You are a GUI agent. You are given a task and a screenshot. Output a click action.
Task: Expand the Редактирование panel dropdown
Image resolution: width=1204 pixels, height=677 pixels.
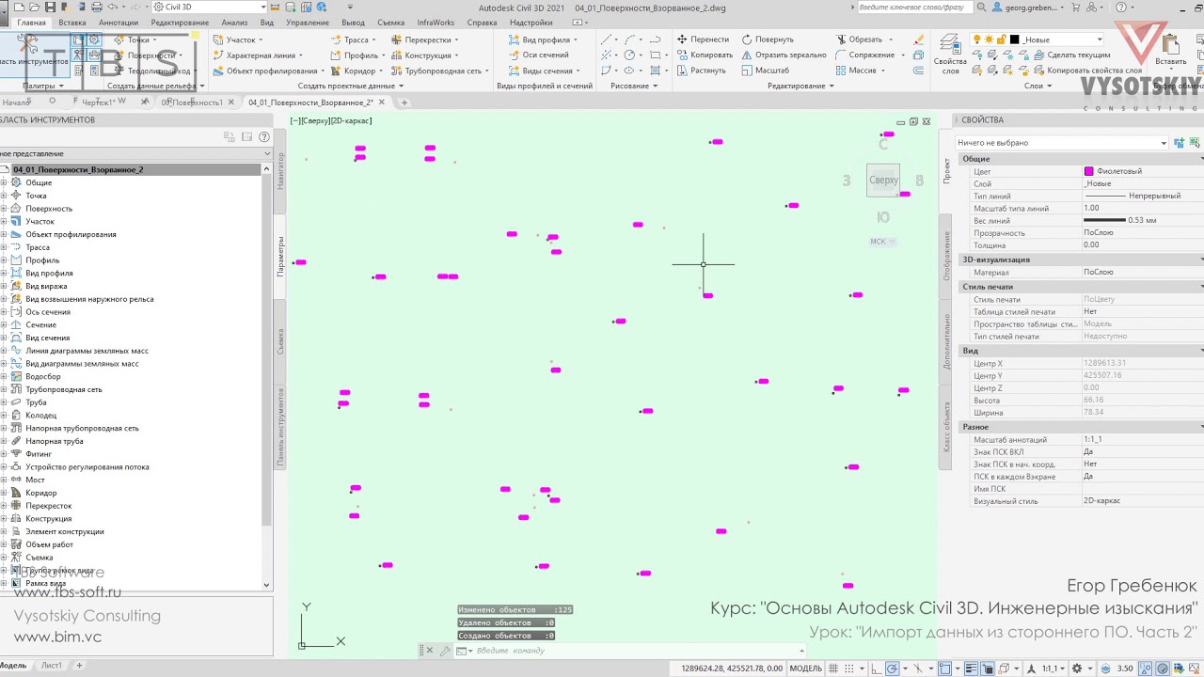[800, 86]
